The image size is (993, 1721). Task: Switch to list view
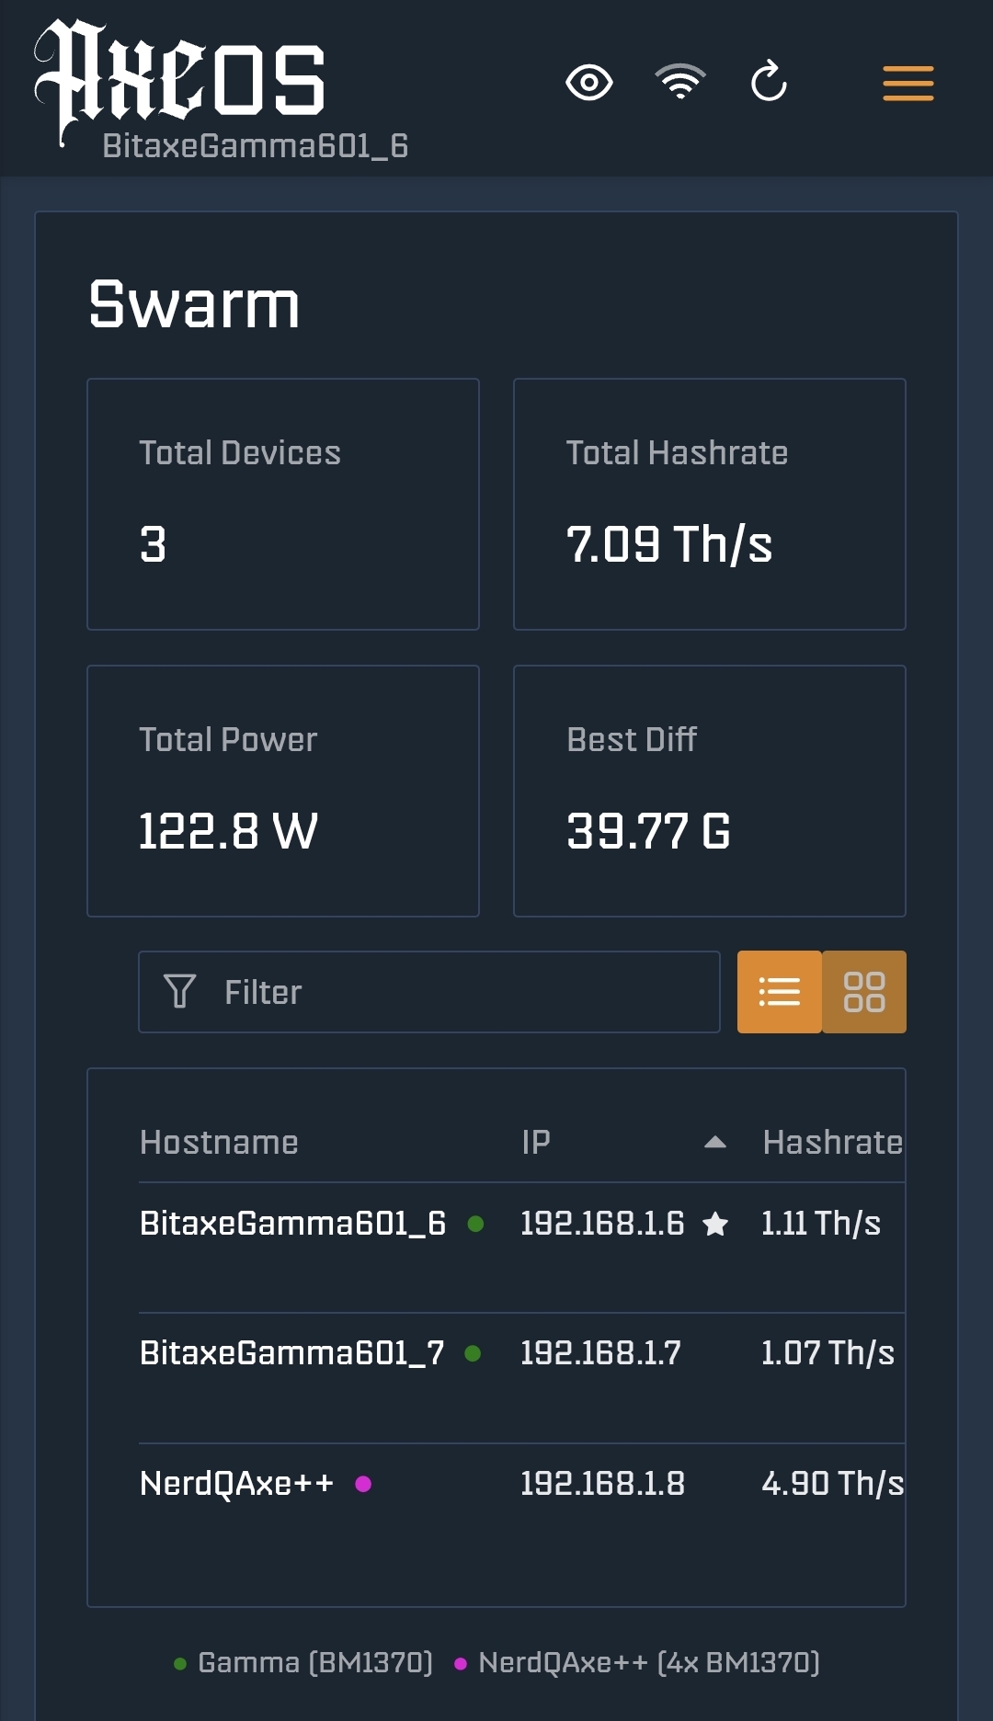[779, 992]
